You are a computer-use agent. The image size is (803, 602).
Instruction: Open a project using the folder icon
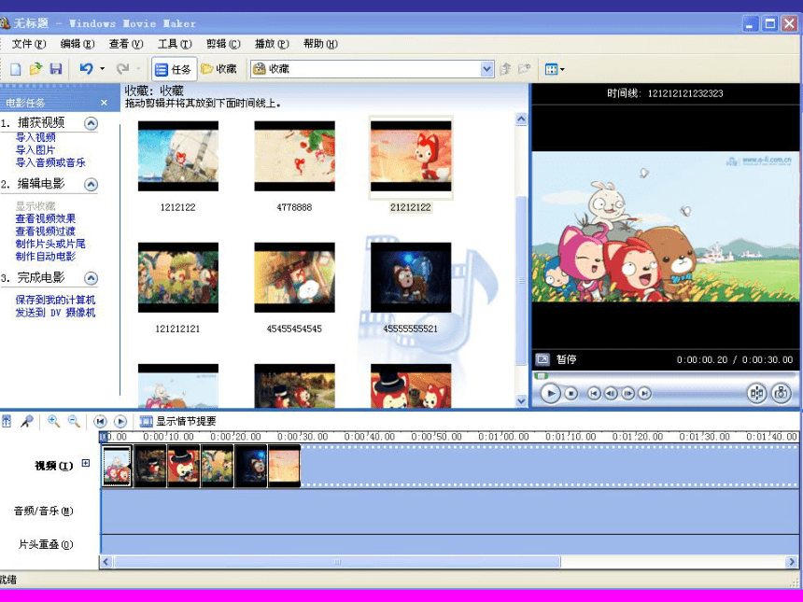(x=35, y=69)
